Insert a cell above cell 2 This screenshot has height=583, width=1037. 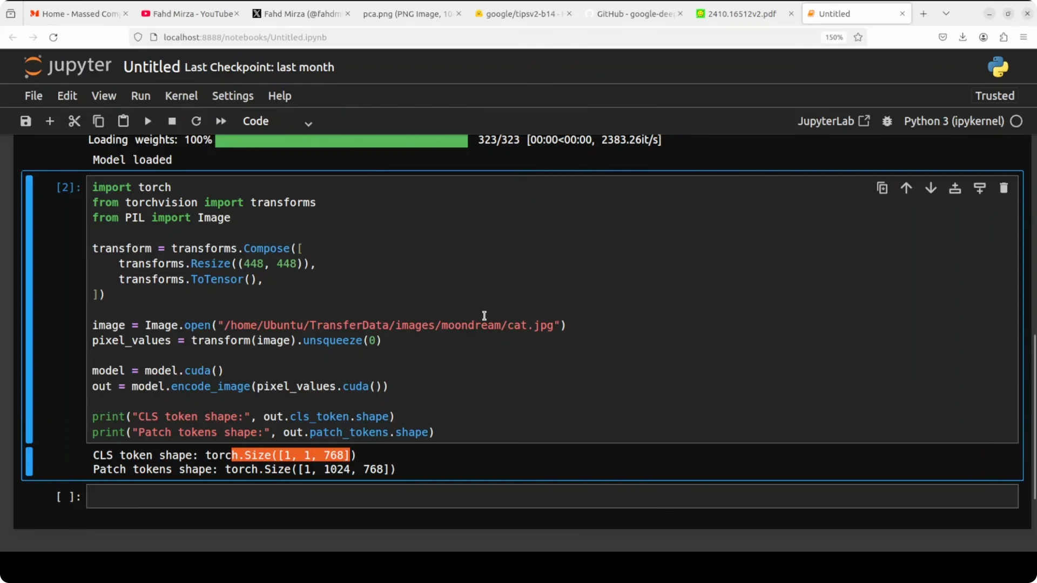click(955, 188)
